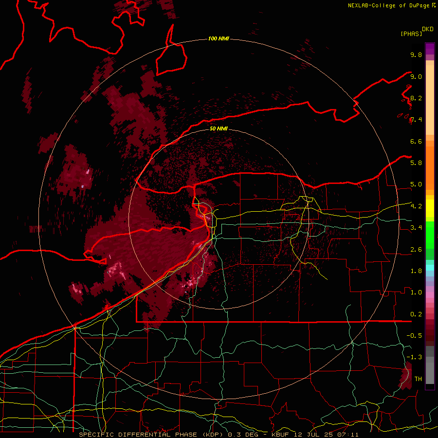Click the -1.3 value on color scale

[414, 357]
